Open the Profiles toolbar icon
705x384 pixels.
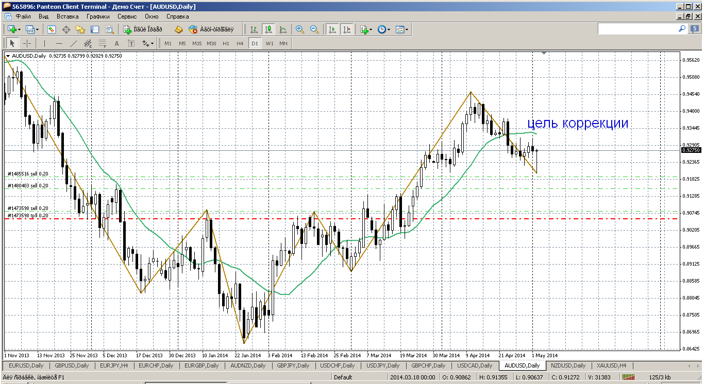[29, 29]
